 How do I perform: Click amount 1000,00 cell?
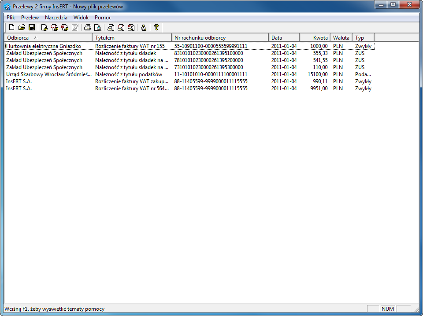(319, 46)
